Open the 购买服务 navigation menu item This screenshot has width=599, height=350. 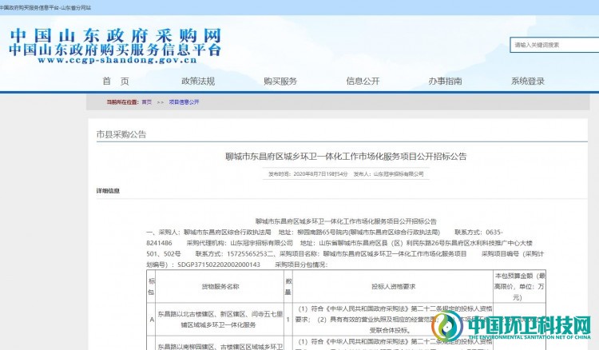point(280,81)
